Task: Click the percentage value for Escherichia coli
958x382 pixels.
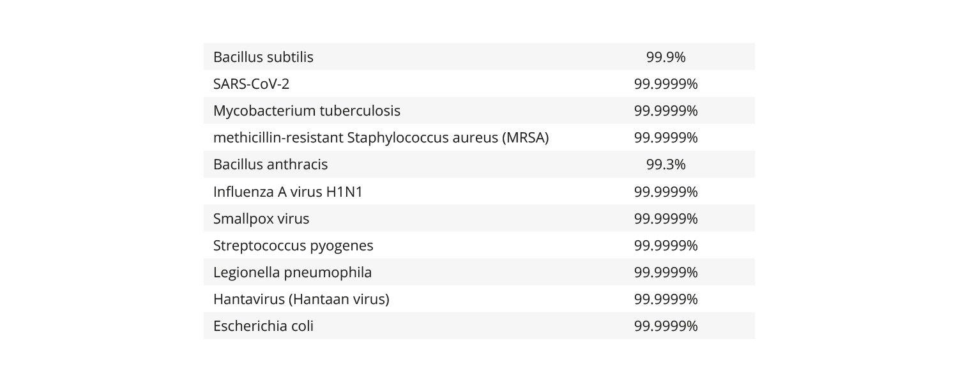Action: (x=665, y=326)
